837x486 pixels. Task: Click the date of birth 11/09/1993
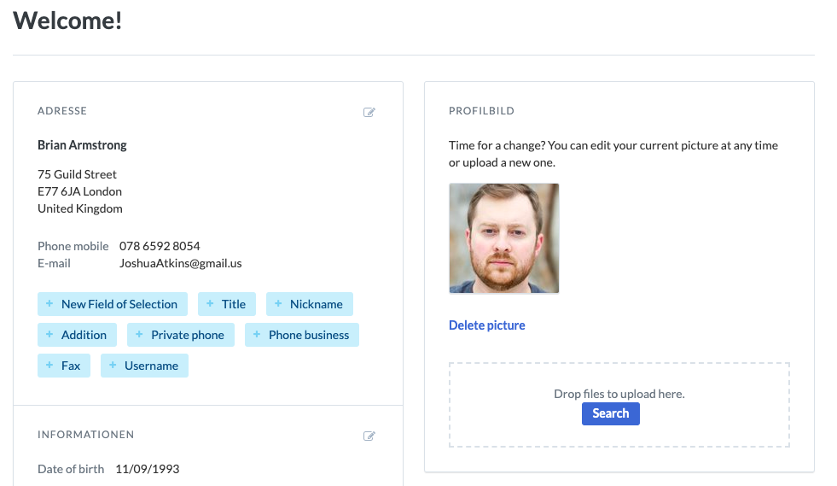click(x=148, y=469)
